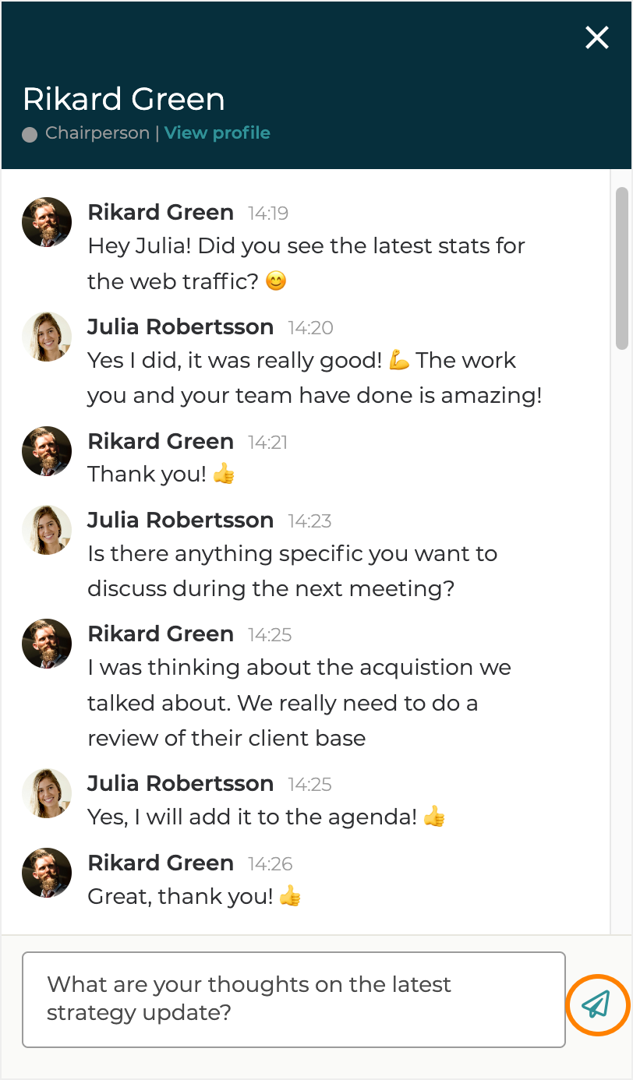Click Julia's avatar on the 14:23 message
The image size is (633, 1080).
(x=47, y=530)
